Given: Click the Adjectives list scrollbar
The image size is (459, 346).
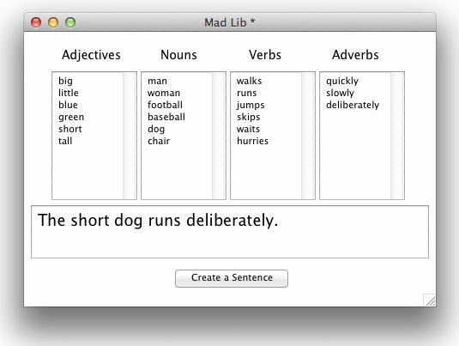Looking at the screenshot, I should tap(130, 136).
